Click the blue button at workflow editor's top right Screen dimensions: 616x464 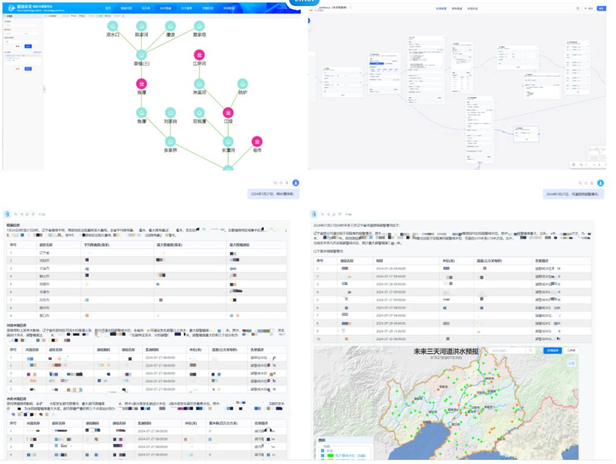[x=601, y=8]
